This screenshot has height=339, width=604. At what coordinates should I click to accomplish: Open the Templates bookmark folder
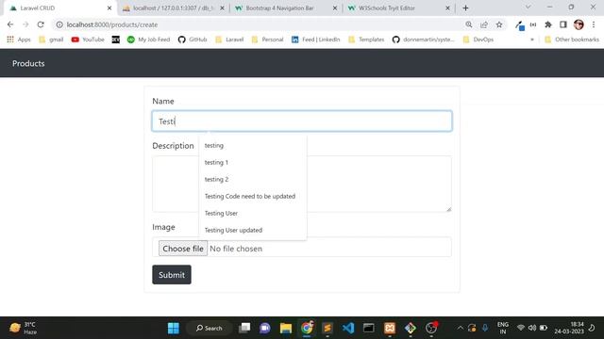pos(366,40)
